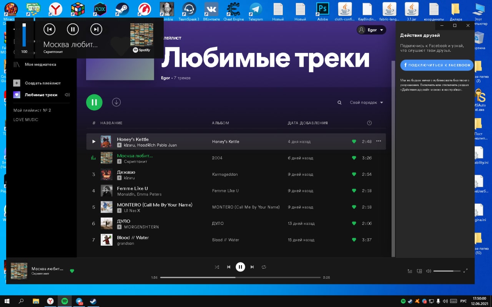Screen dimensions: 492x307
Task: Open Telegram from the taskbar
Action: tap(79, 301)
